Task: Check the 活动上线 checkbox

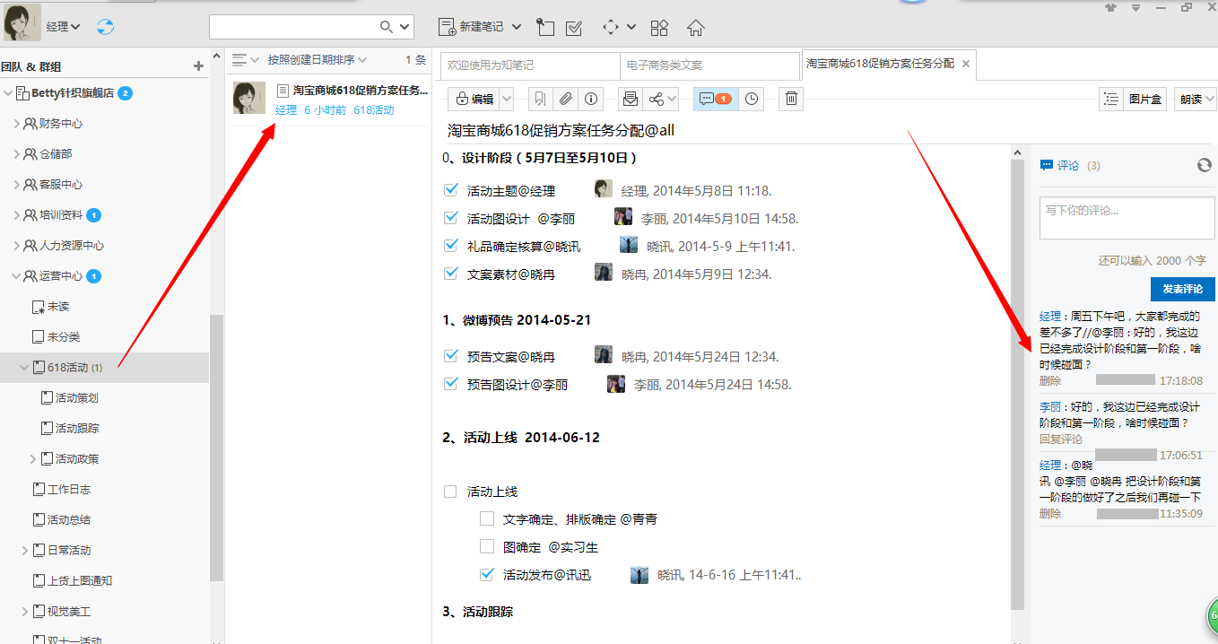Action: (451, 492)
